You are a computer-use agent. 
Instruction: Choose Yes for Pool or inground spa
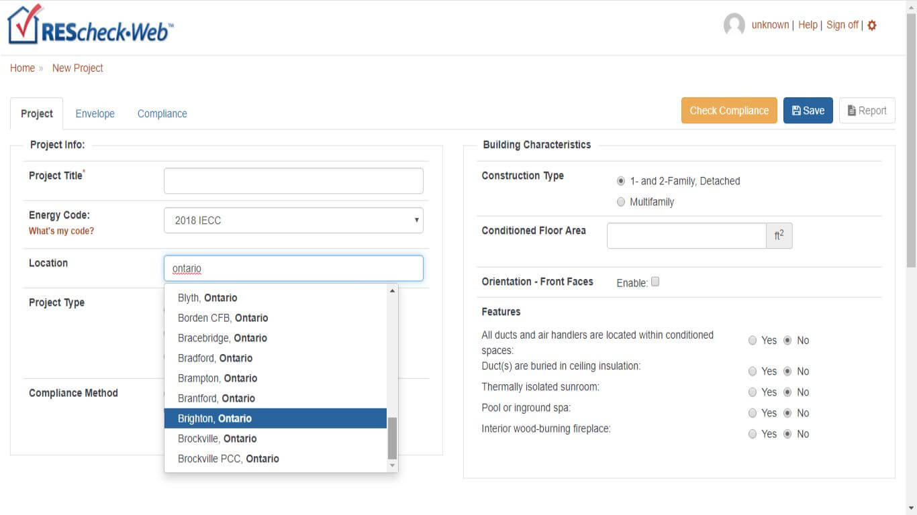753,413
